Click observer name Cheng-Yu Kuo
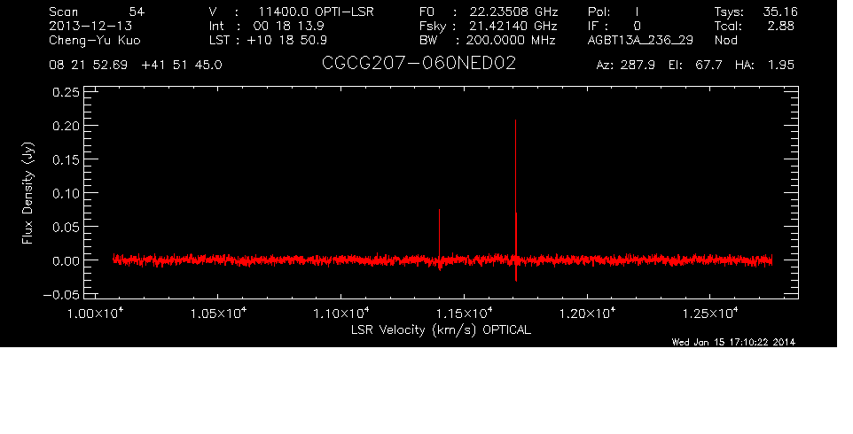The height and width of the screenshot is (434, 853). pyautogui.click(x=95, y=41)
